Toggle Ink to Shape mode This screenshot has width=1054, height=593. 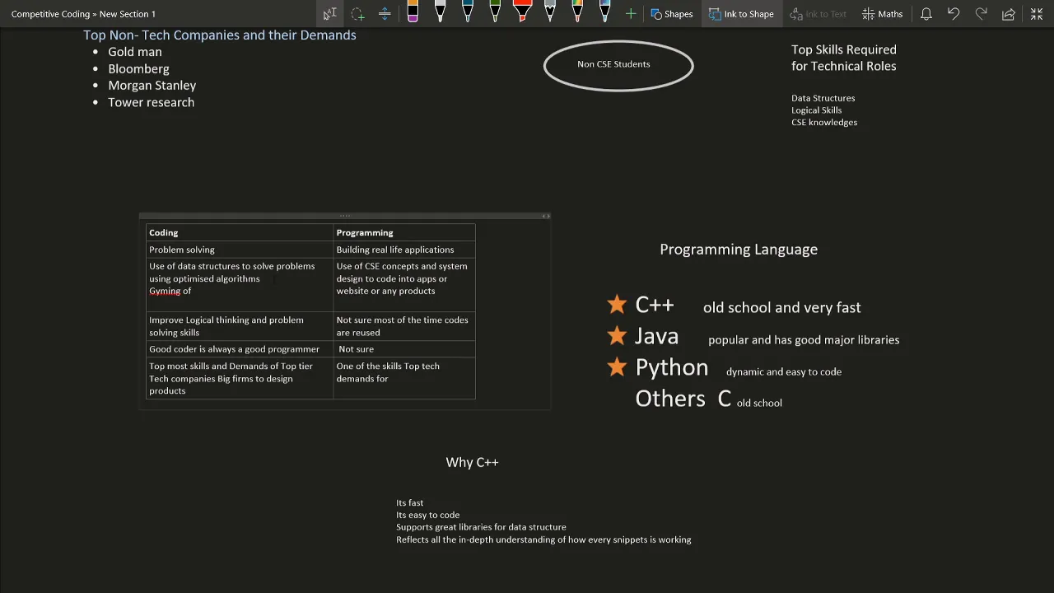[741, 14]
